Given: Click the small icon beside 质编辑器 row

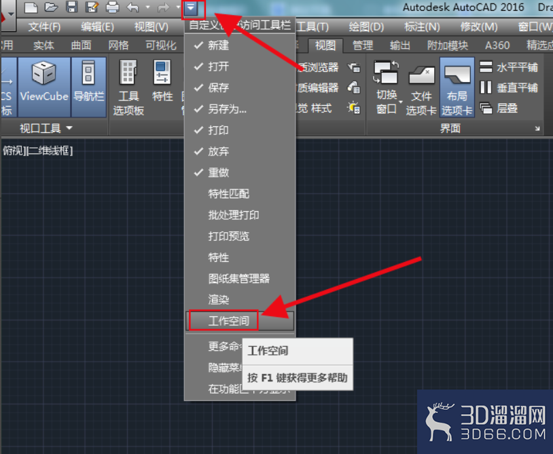Looking at the screenshot, I should pos(354,88).
